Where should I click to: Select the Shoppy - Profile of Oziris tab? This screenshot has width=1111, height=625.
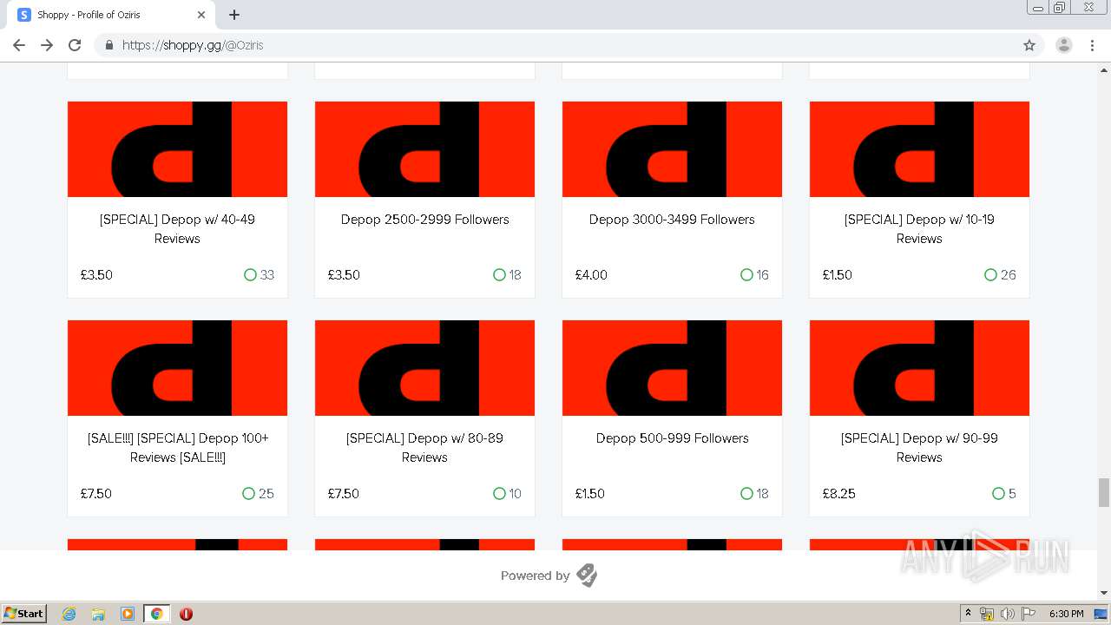pyautogui.click(x=111, y=15)
